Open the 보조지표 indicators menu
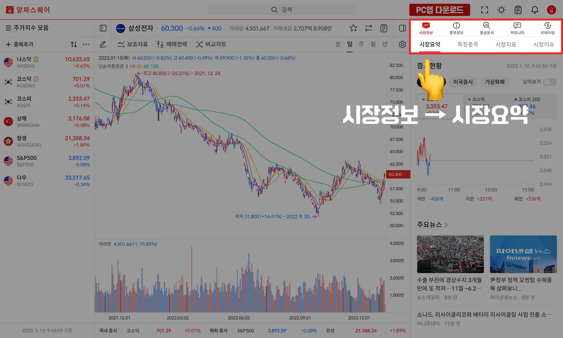The height and width of the screenshot is (338, 563). pyautogui.click(x=132, y=44)
